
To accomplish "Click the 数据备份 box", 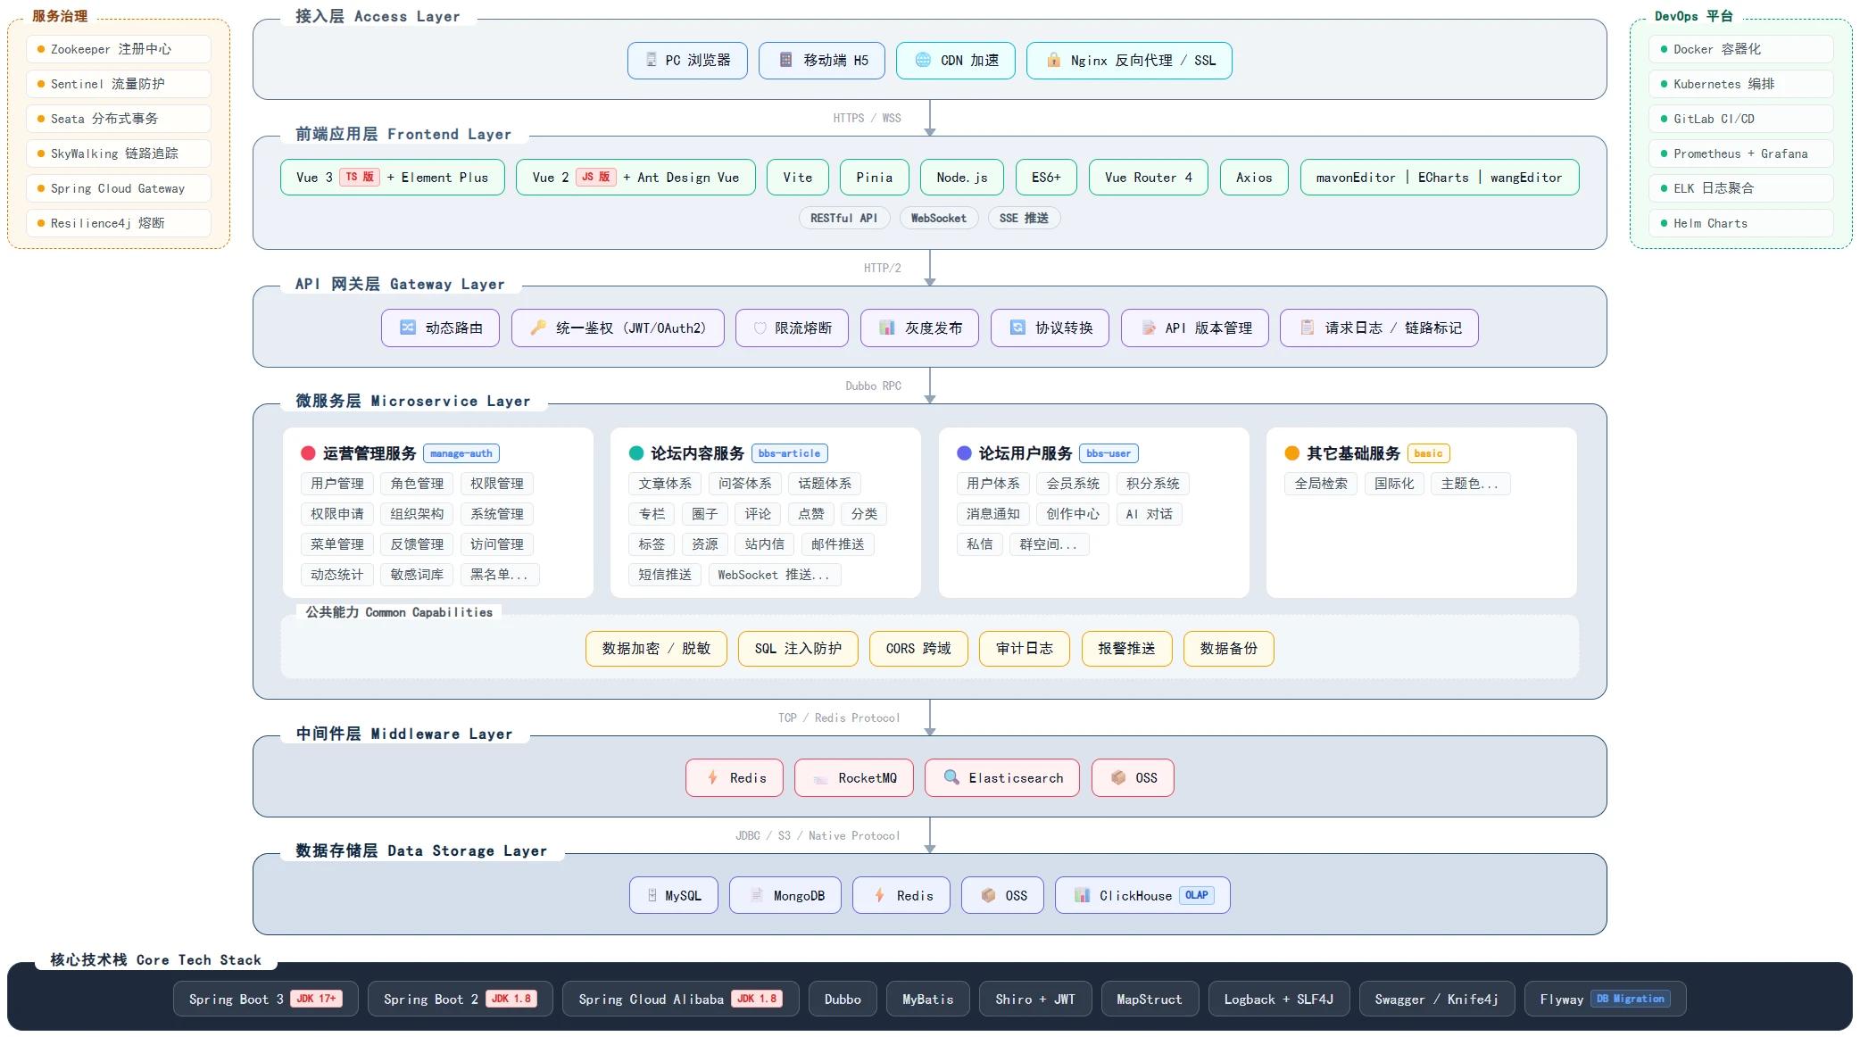I will click(x=1229, y=649).
